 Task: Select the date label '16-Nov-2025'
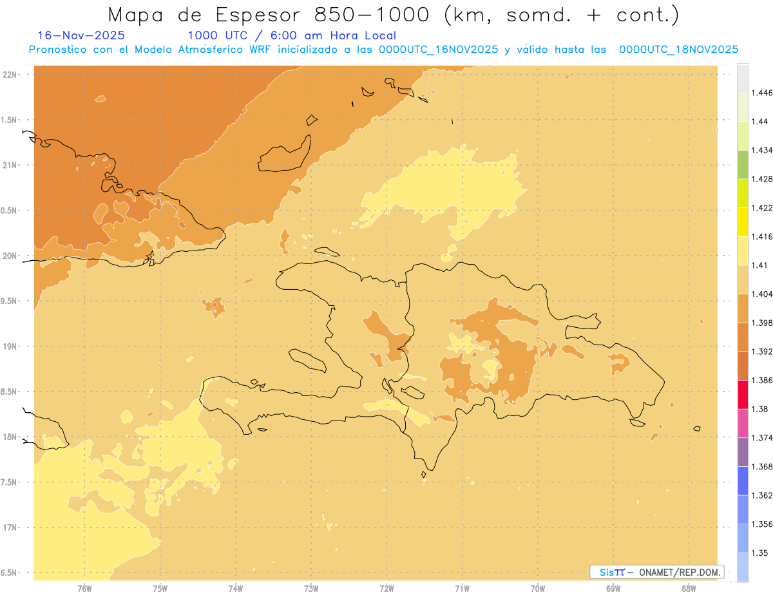[x=81, y=36]
